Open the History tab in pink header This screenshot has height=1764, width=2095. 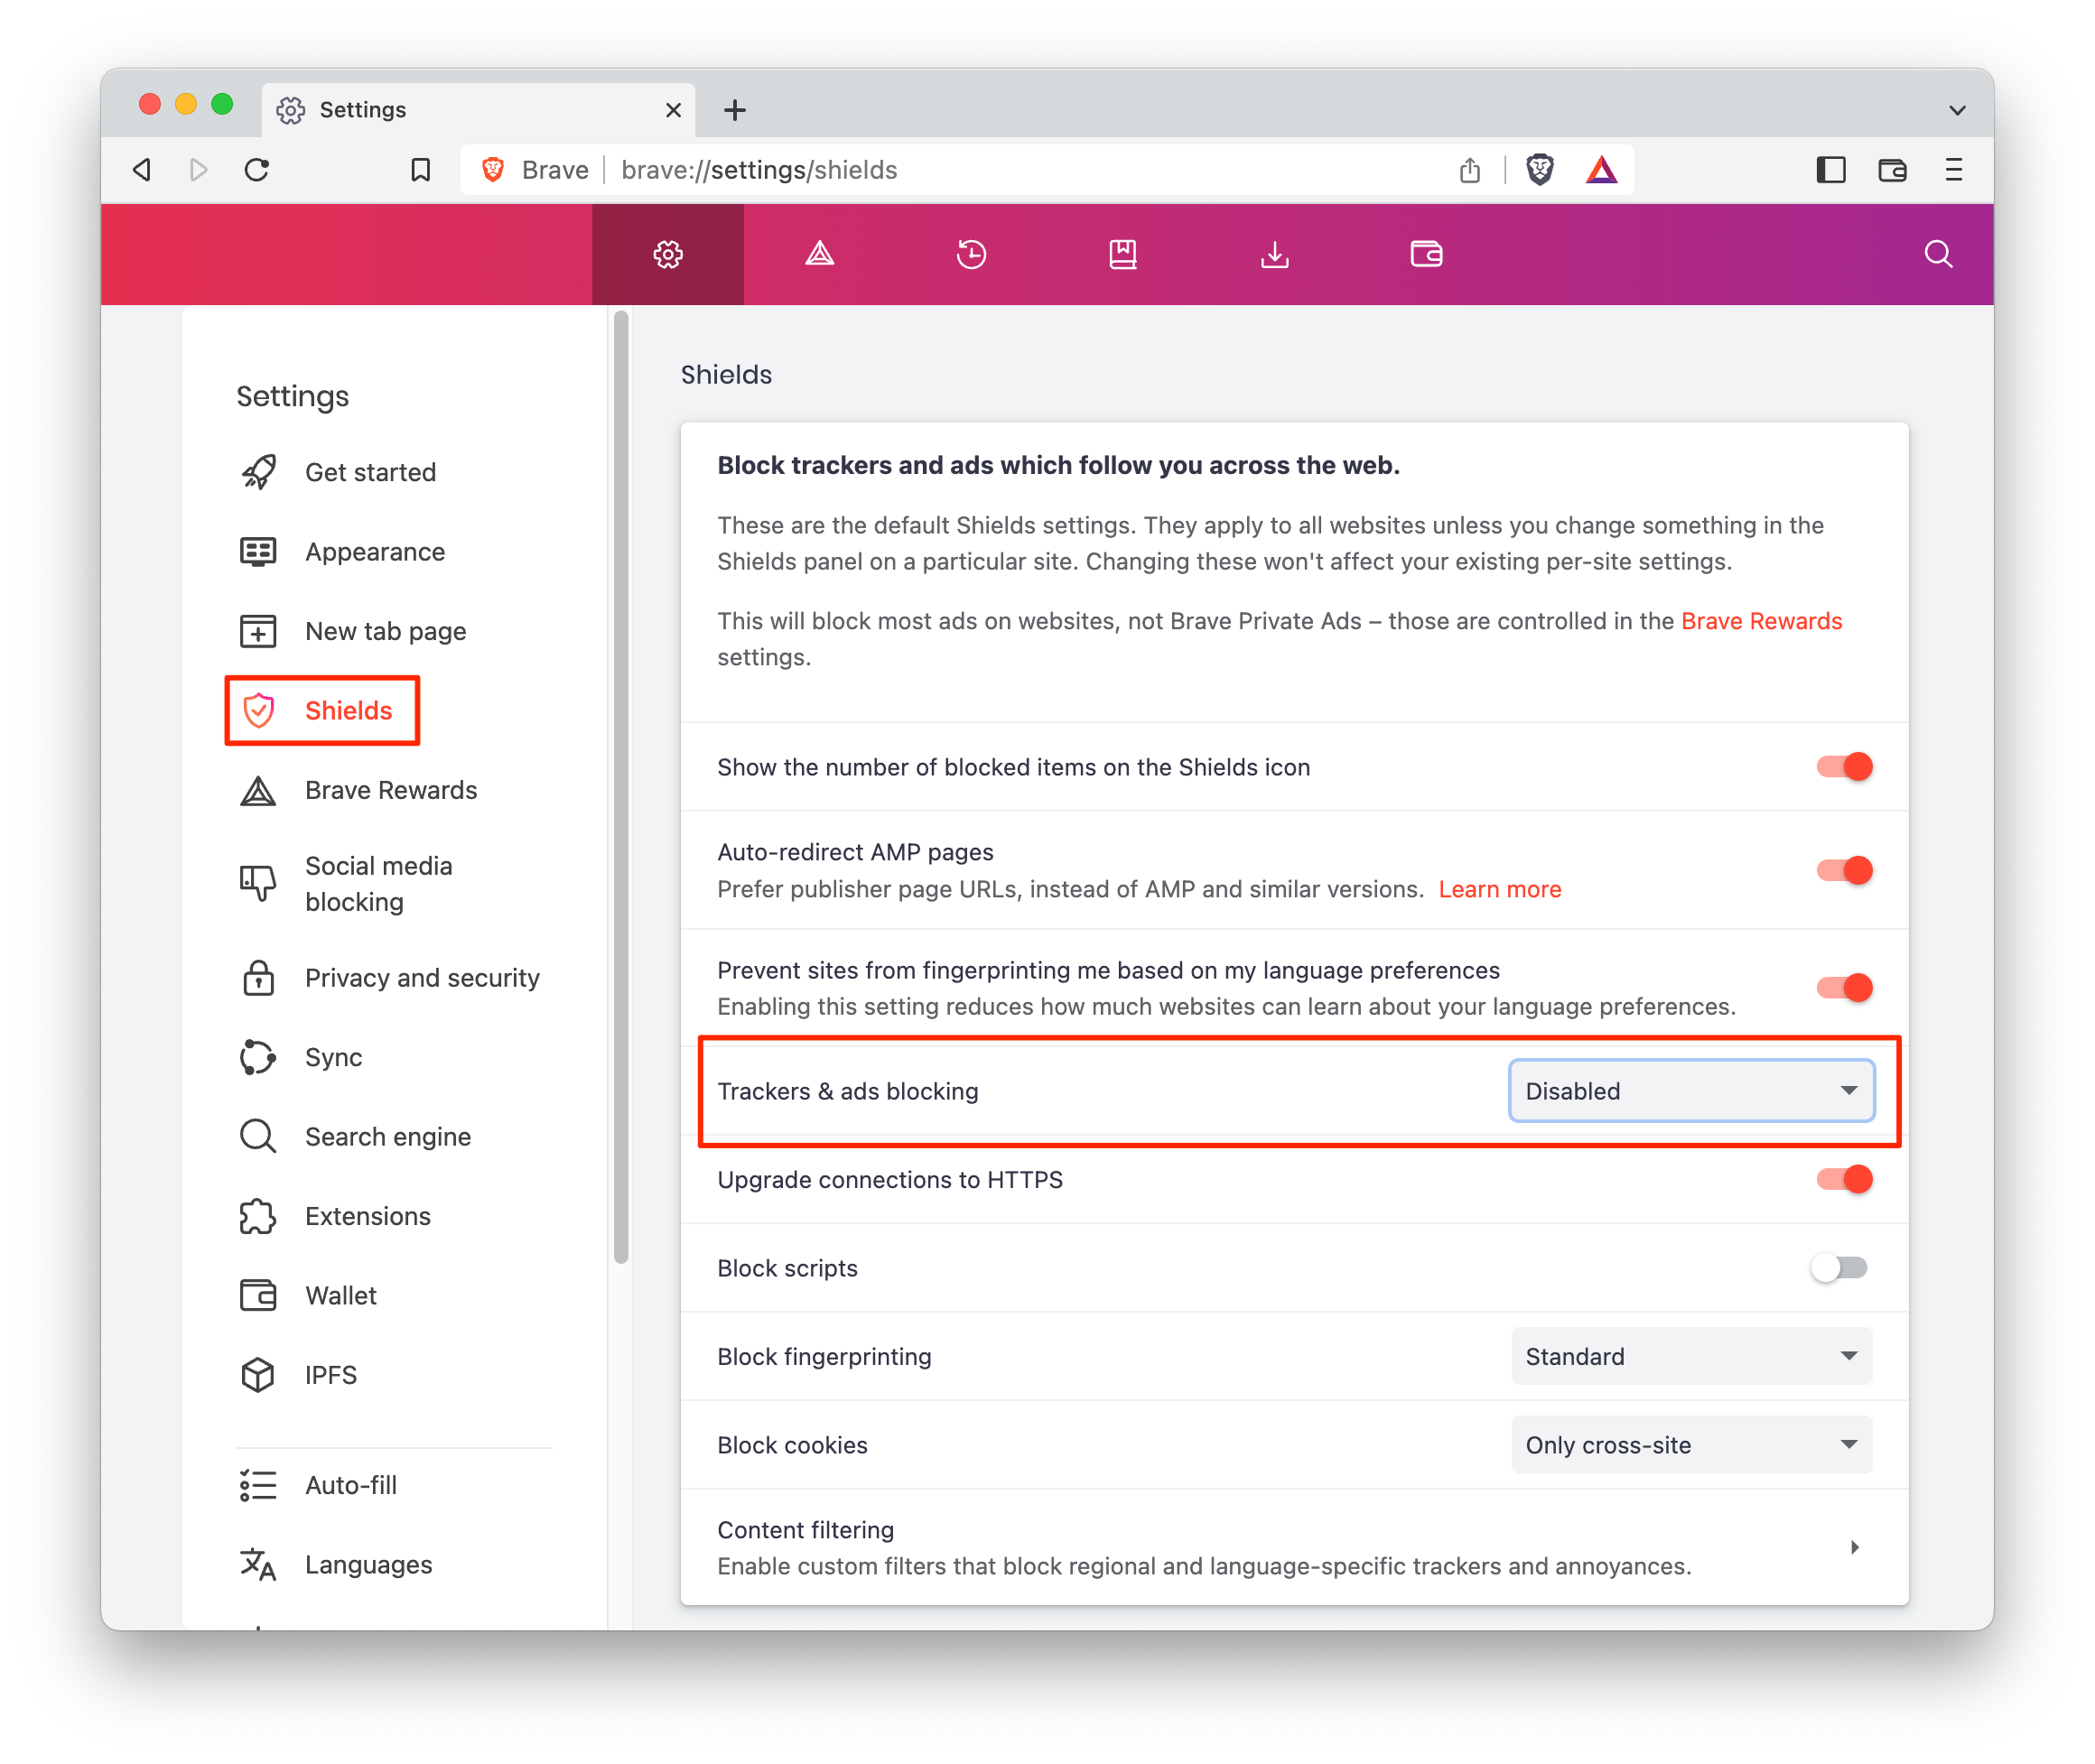(x=971, y=254)
